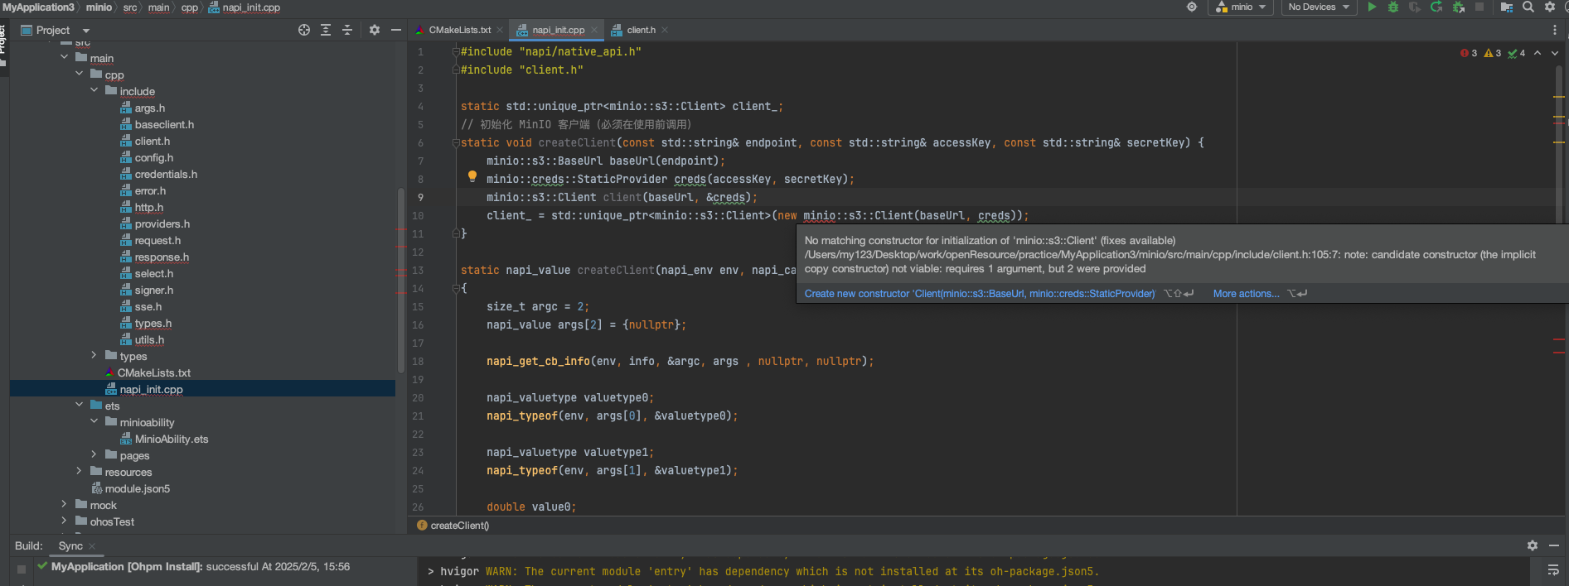Expand the mock folder
The image size is (1569, 586).
[65, 504]
